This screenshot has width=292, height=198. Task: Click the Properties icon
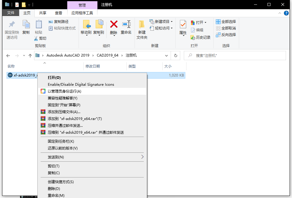[183, 25]
